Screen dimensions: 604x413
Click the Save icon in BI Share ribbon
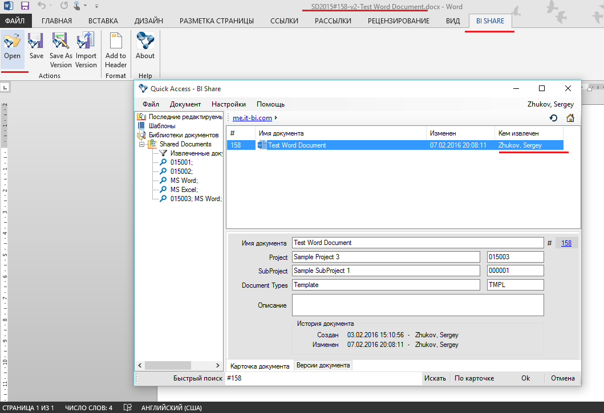[36, 41]
